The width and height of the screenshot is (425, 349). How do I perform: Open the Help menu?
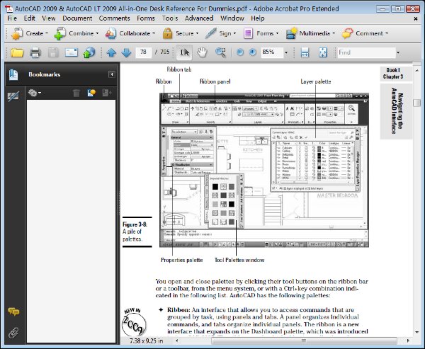coord(258,18)
